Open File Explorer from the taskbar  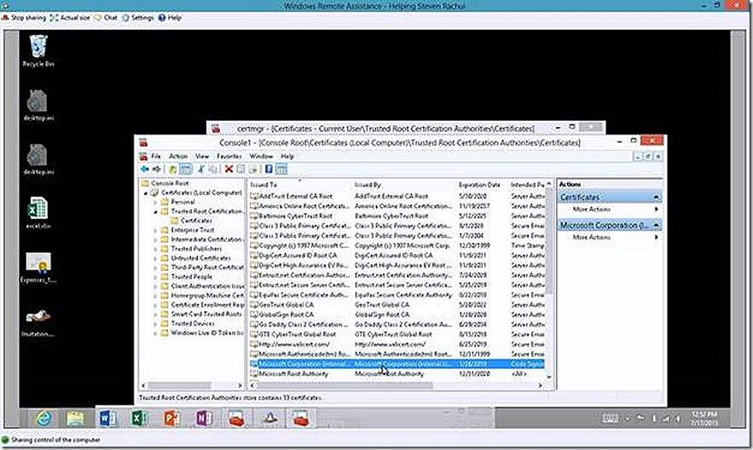coord(75,418)
